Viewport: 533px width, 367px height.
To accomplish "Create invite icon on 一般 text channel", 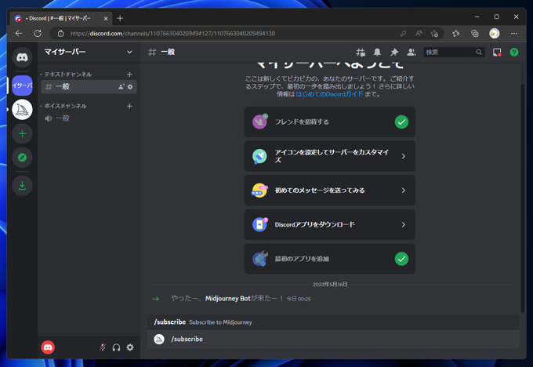I will click(x=121, y=87).
